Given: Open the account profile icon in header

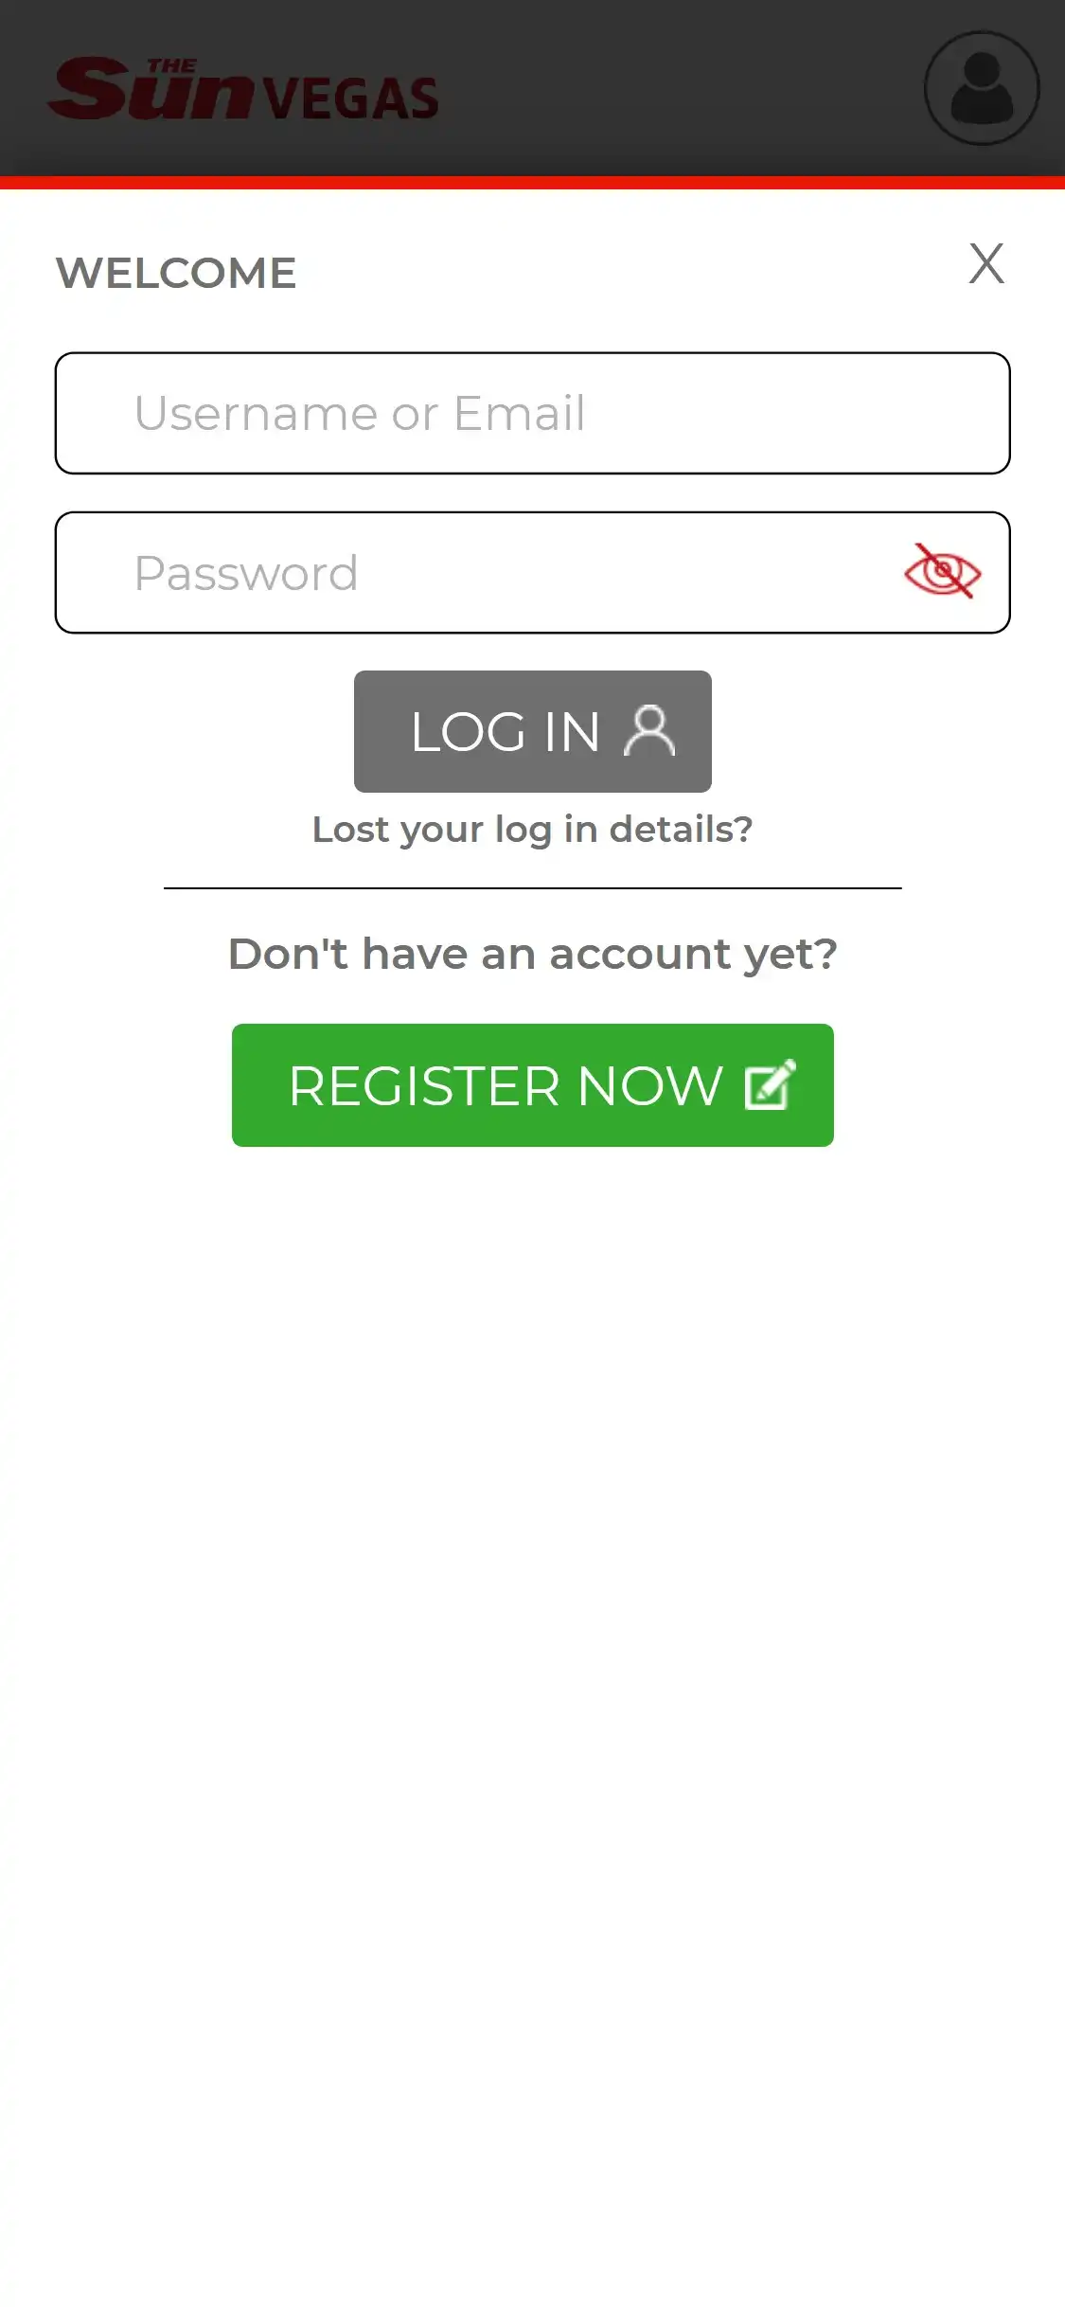Looking at the screenshot, I should [x=982, y=88].
